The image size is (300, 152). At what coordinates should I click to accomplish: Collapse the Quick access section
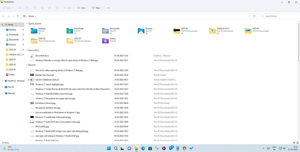27,24
